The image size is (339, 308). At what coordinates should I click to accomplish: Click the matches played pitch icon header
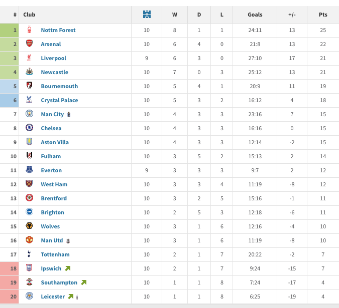coord(147,15)
